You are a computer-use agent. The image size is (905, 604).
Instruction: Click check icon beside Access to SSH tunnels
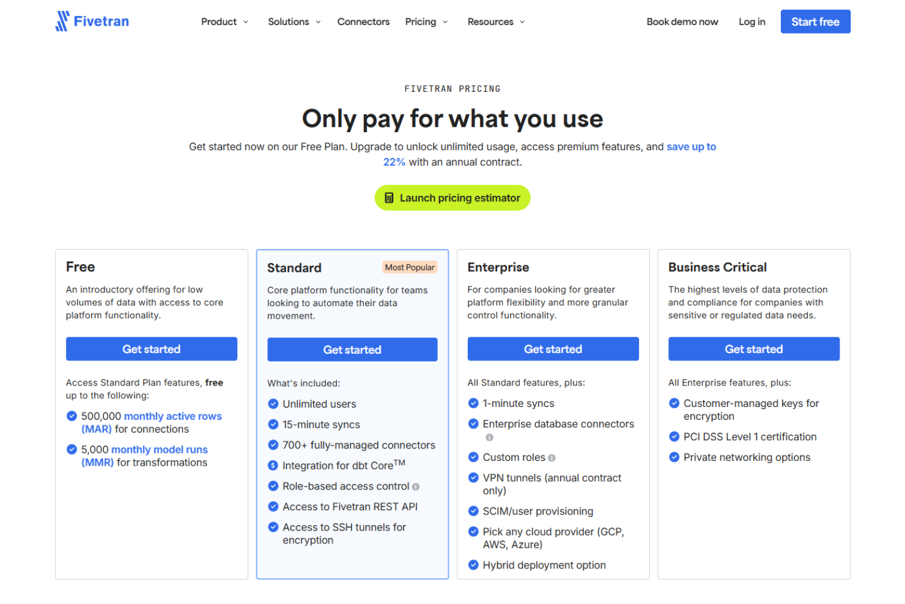(273, 527)
